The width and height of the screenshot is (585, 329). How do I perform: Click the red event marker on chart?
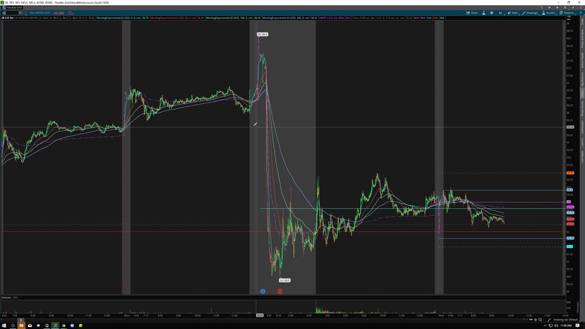[x=280, y=291]
